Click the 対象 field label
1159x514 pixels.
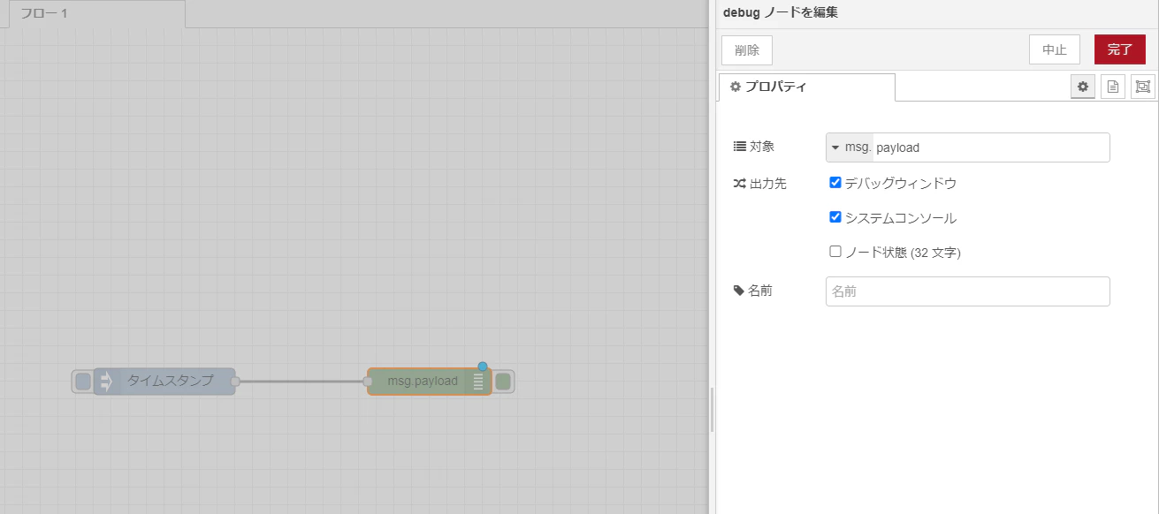[x=762, y=147]
